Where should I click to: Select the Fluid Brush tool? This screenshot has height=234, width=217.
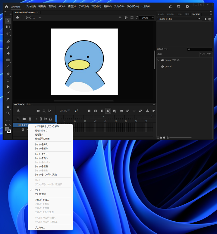8,41
